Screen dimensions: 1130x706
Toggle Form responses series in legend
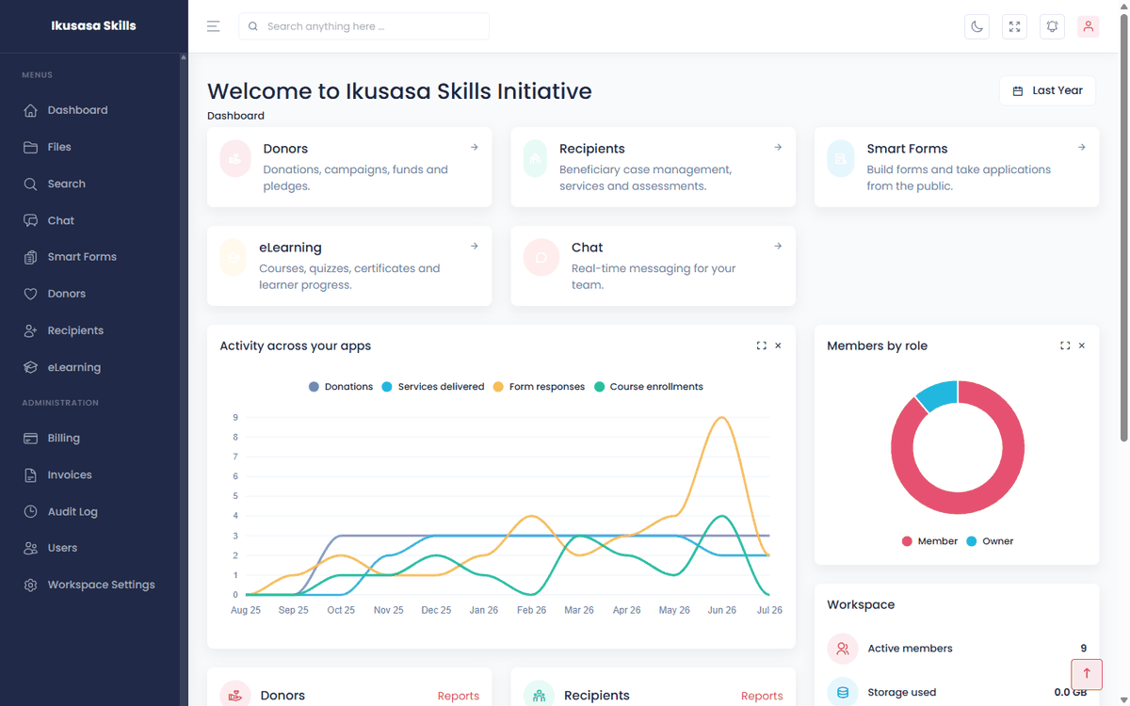point(540,387)
